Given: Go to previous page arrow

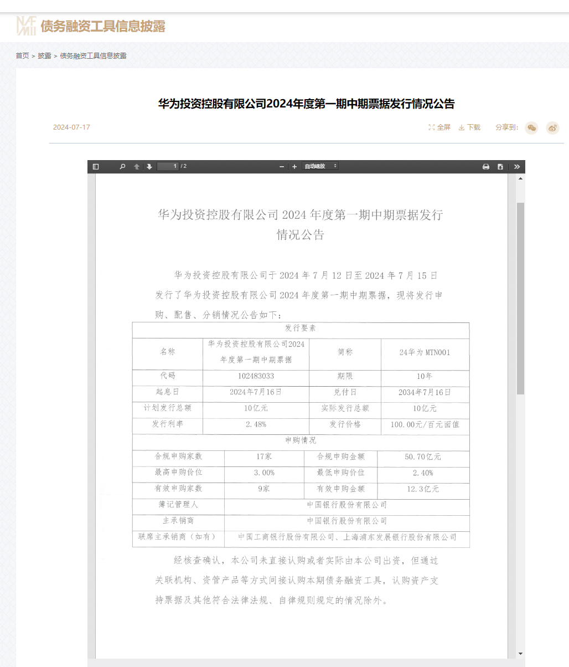Looking at the screenshot, I should [137, 167].
